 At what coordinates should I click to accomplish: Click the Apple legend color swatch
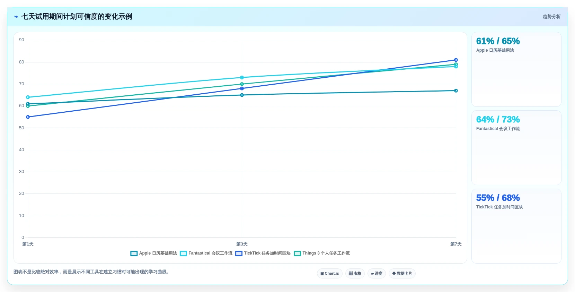134,254
